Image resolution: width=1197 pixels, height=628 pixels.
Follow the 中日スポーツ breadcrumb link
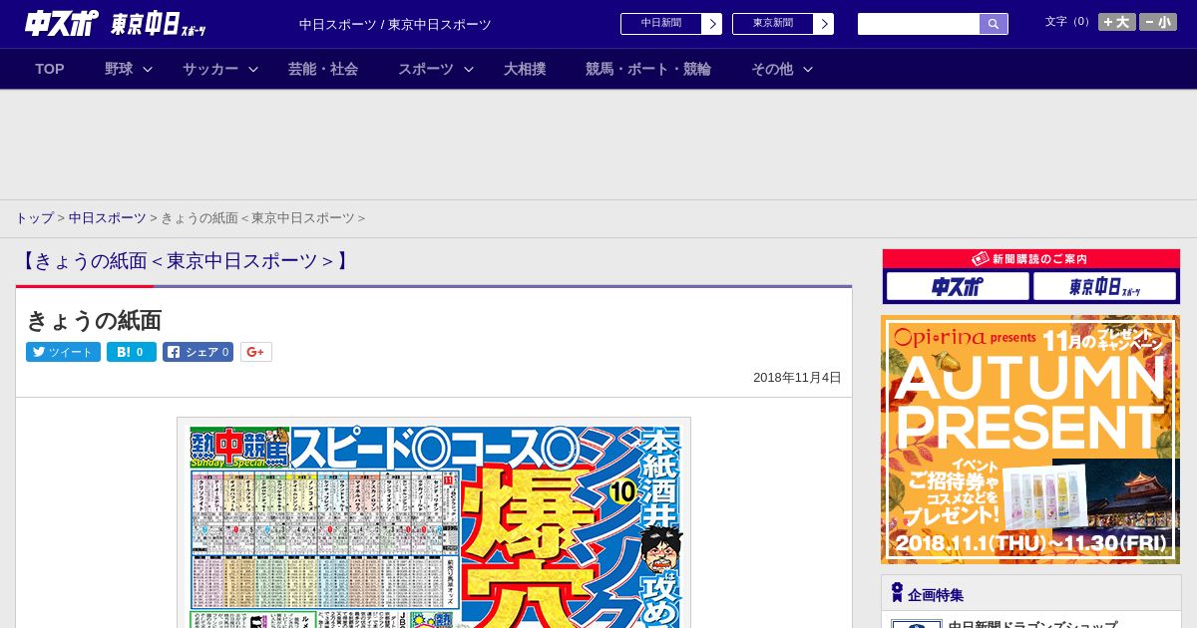(107, 217)
